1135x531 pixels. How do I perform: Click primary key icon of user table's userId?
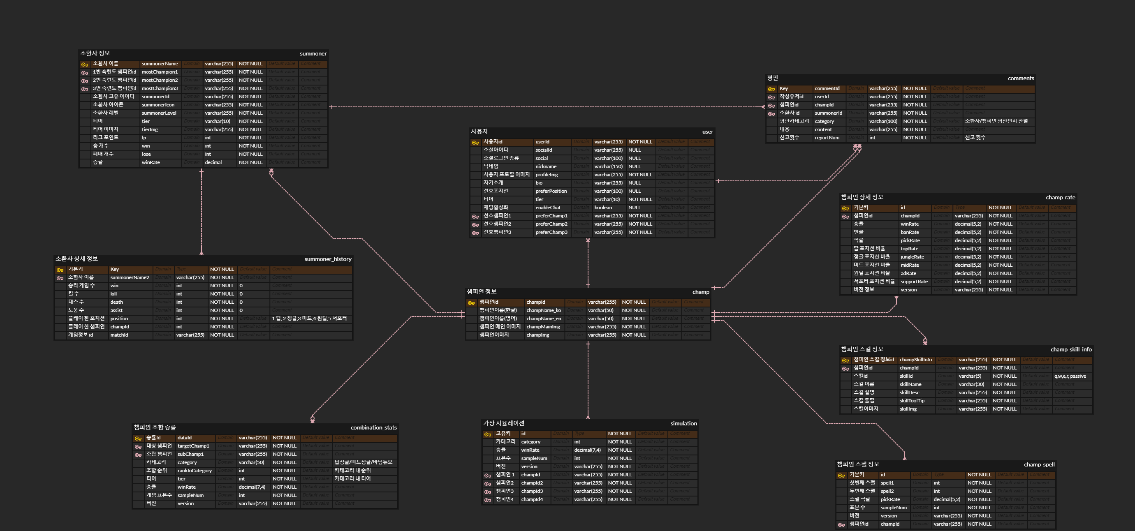coord(475,142)
